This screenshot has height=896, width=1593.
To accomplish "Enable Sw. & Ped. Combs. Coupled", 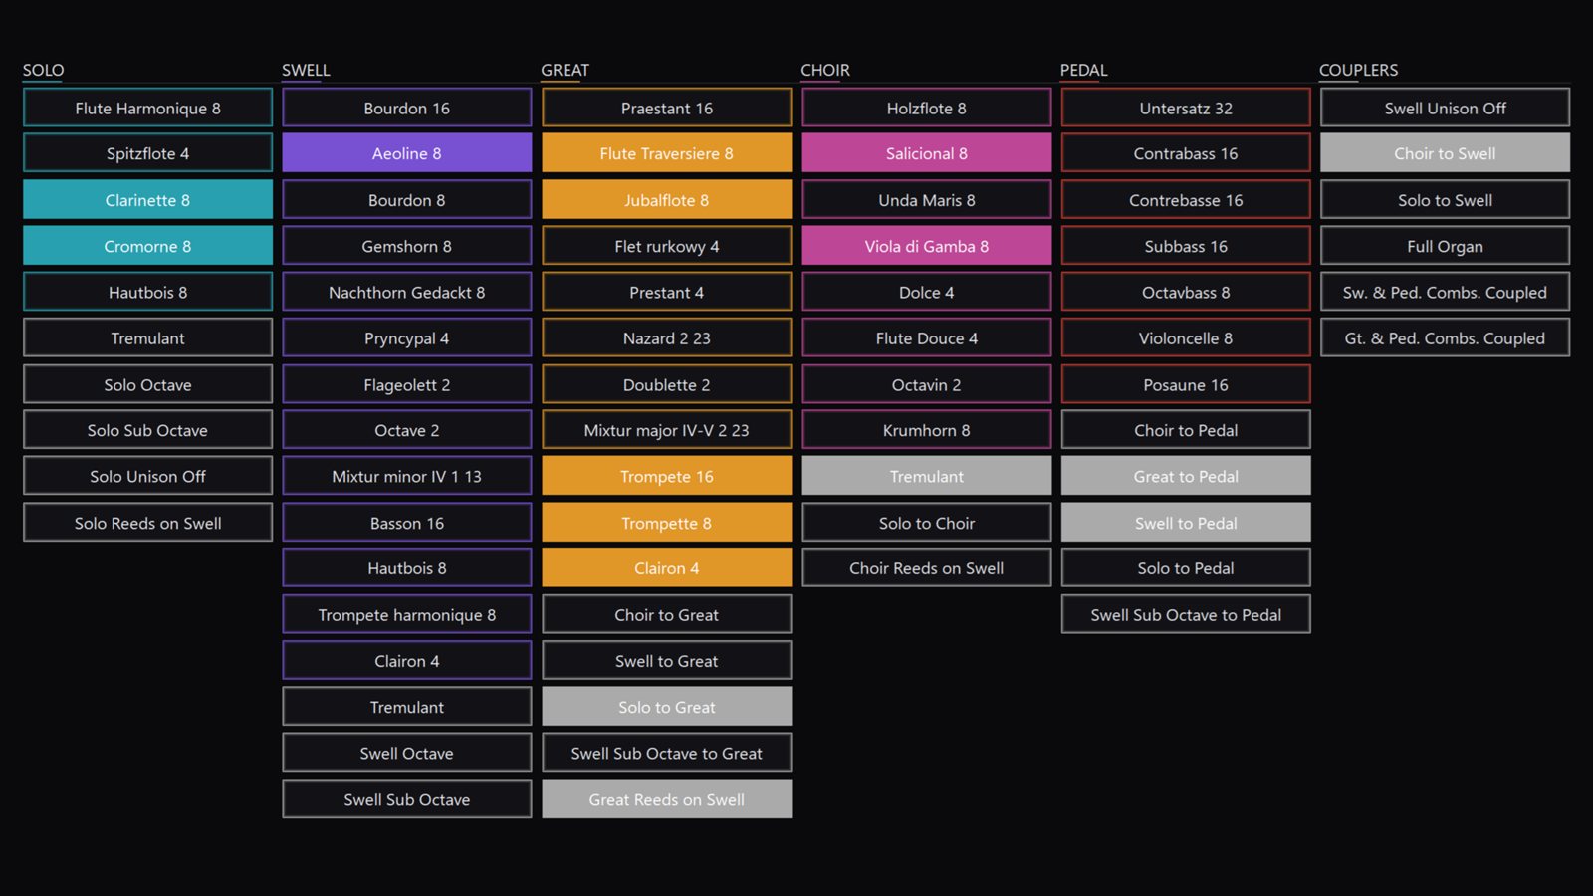I will [1446, 292].
